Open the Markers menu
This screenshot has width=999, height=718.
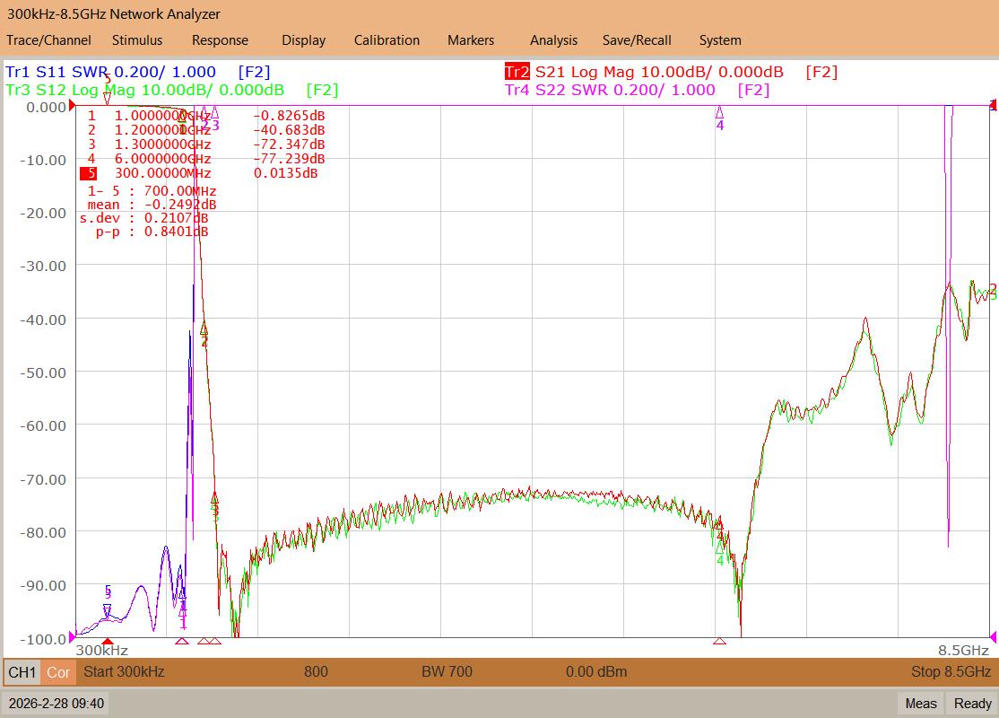click(471, 40)
